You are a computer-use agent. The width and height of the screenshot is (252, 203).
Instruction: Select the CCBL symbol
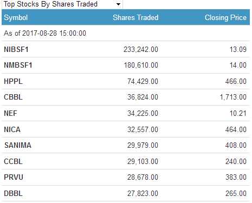tap(13, 161)
